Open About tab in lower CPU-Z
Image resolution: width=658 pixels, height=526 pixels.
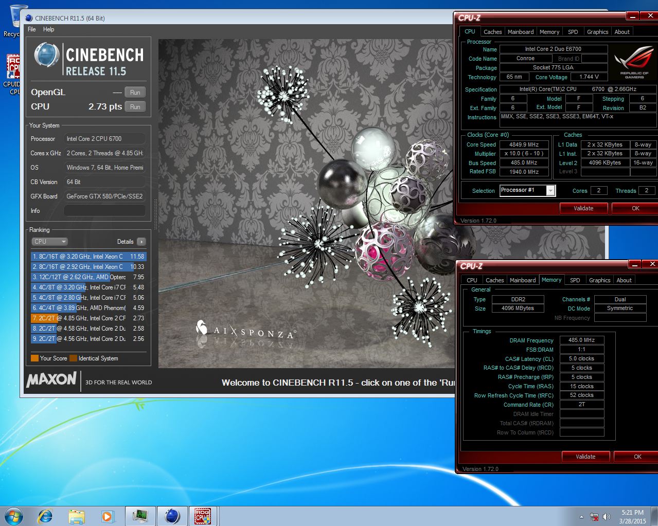click(x=624, y=280)
